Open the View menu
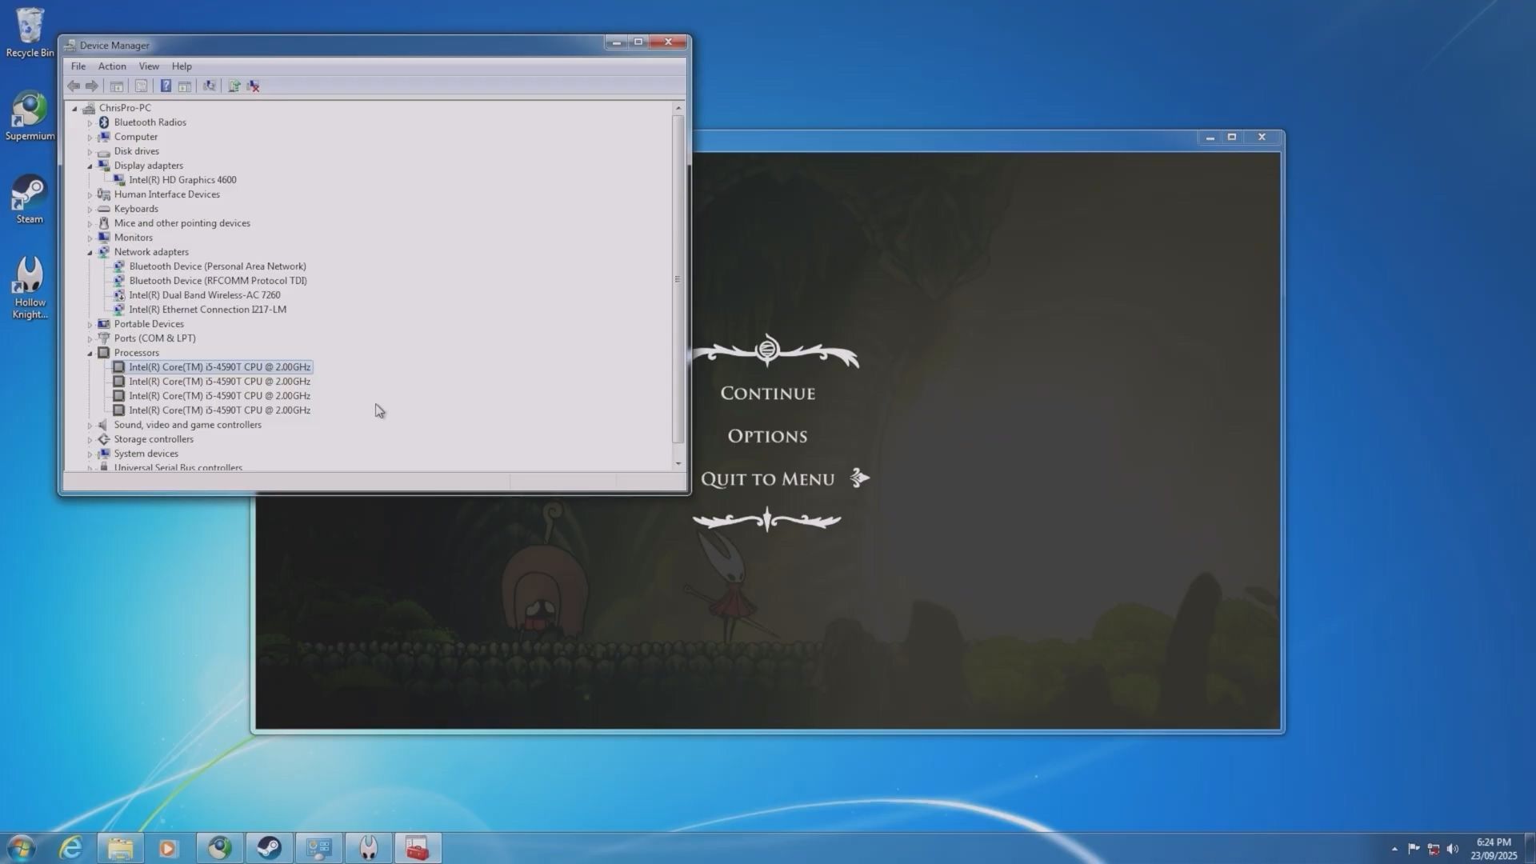Image resolution: width=1536 pixels, height=864 pixels. (x=149, y=66)
